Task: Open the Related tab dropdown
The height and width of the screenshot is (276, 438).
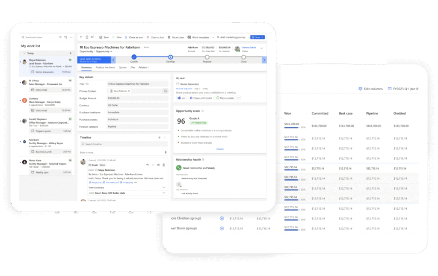Action: click(x=144, y=68)
